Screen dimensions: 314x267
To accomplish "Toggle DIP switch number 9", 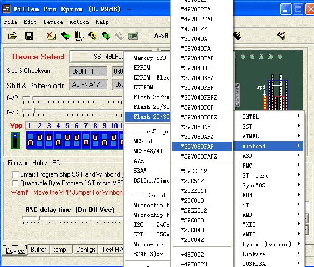I will pyautogui.click(x=104, y=140).
